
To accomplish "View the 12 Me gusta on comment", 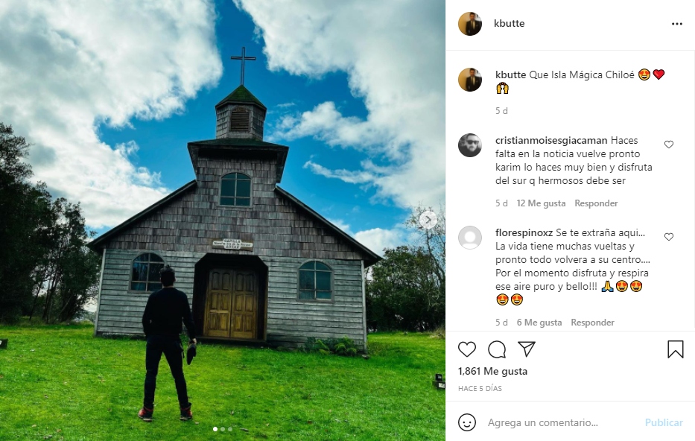I will [541, 203].
